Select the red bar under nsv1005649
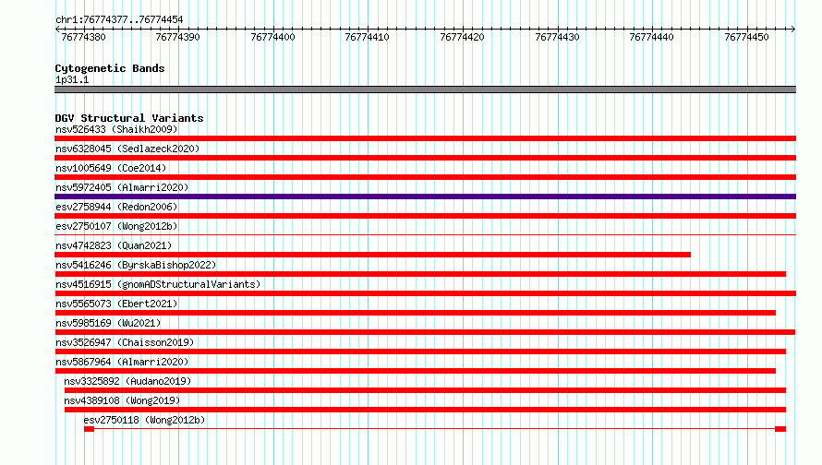Viewport: 822px width, 465px height. [x=425, y=177]
